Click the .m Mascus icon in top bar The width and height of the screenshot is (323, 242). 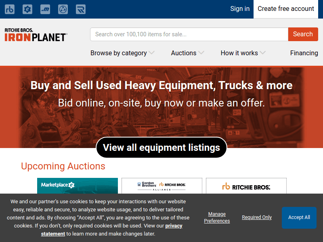[x=45, y=9]
